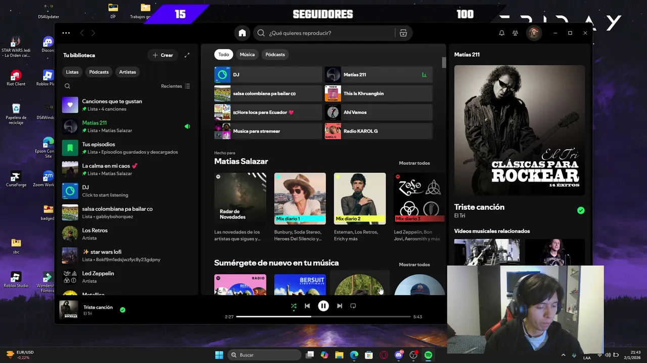
Task: Open the Crear dropdown in the library
Action: [162, 55]
